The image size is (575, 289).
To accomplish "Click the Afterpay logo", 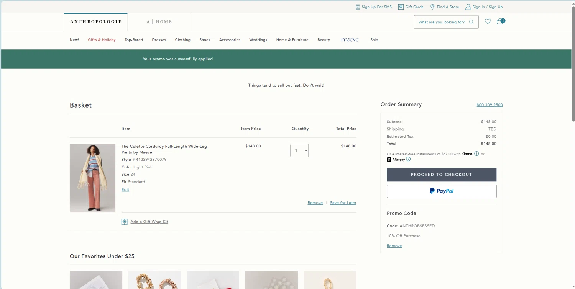I will point(396,160).
